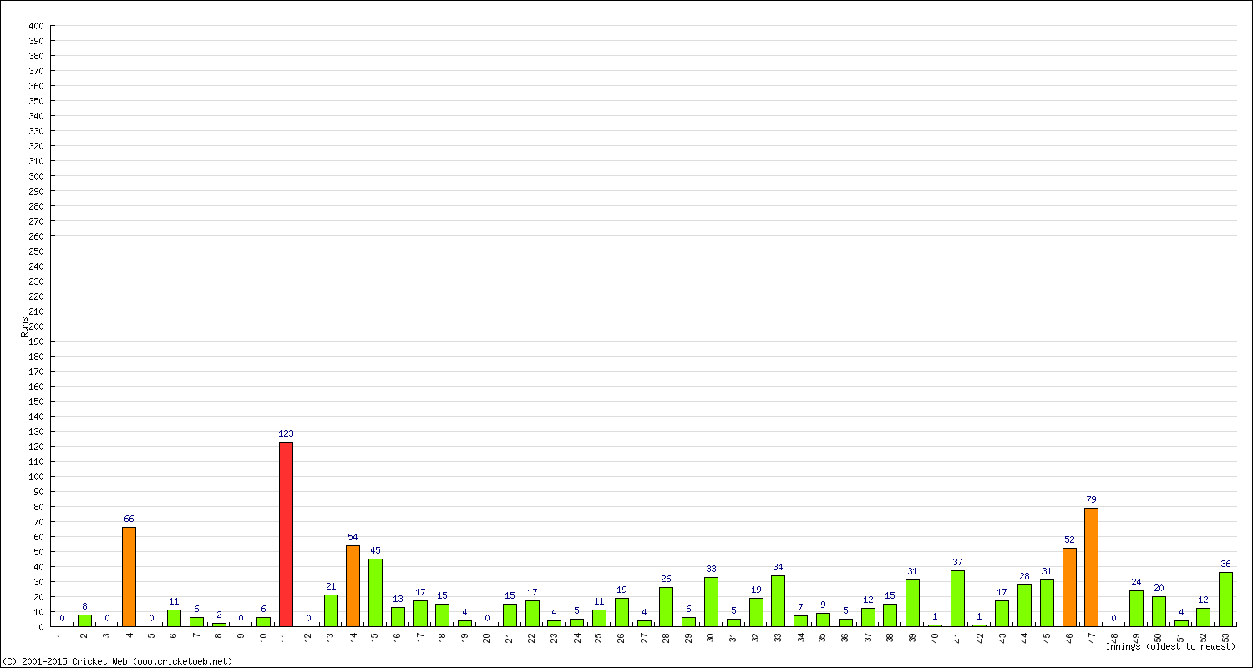1253x668 pixels.
Task: Select the value label 52 above innings 46
Action: tap(1069, 539)
